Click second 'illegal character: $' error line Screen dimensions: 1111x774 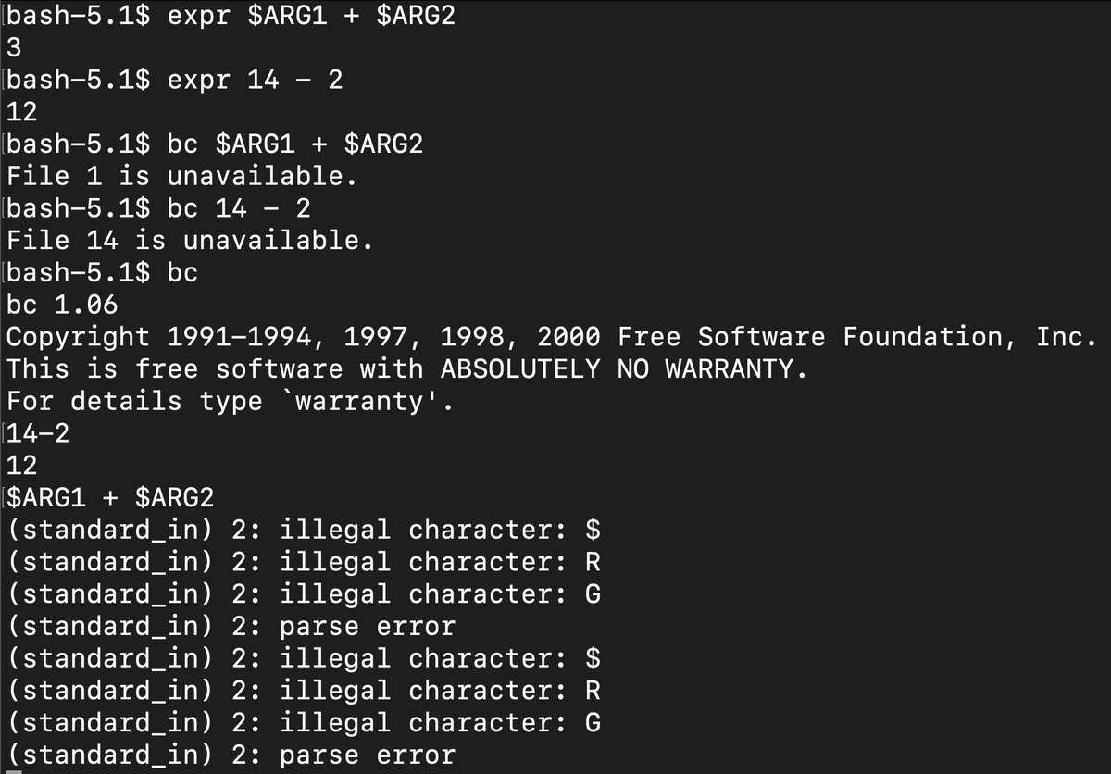click(x=304, y=658)
